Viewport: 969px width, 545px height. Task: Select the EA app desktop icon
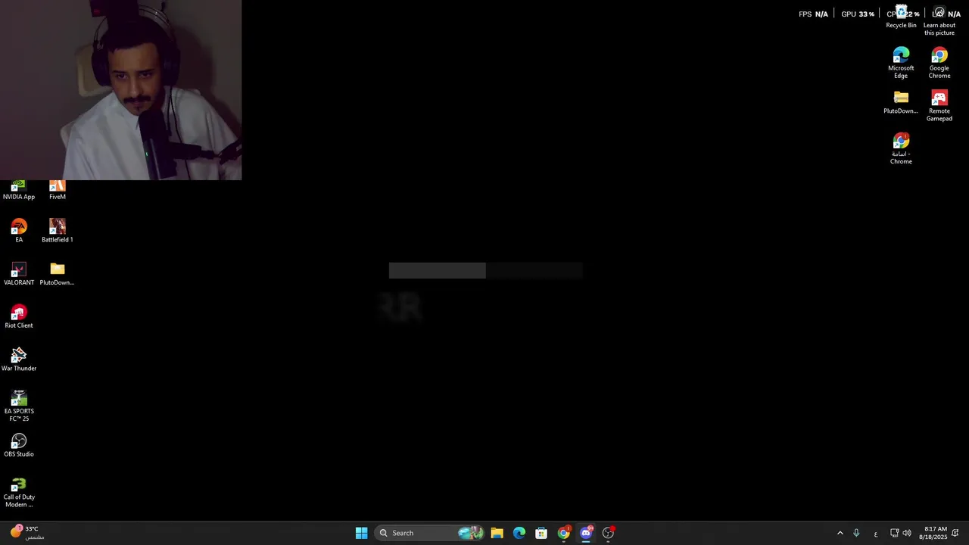19,231
